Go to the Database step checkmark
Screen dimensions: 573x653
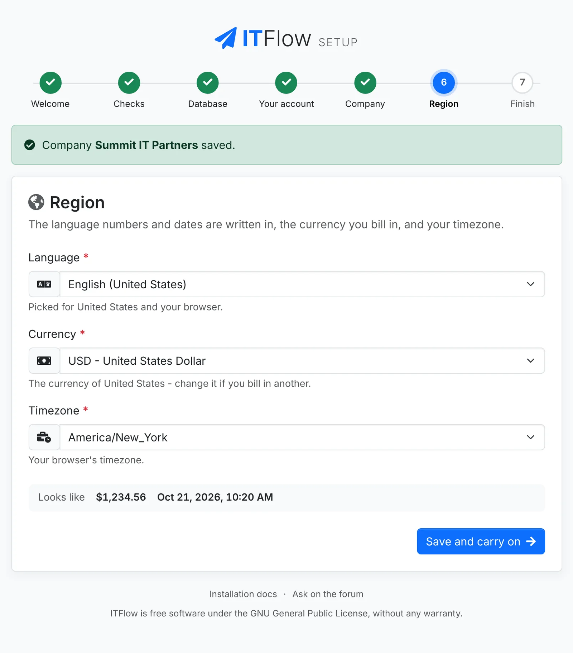coord(208,82)
